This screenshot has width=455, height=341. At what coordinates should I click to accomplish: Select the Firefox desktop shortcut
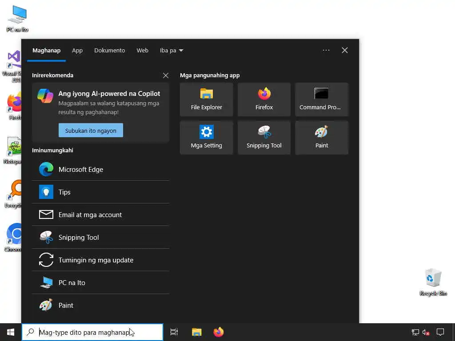tap(13, 106)
